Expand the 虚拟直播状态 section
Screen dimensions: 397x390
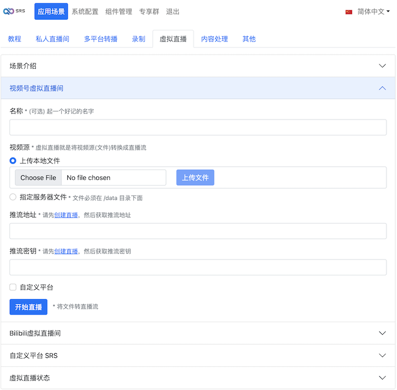point(198,378)
